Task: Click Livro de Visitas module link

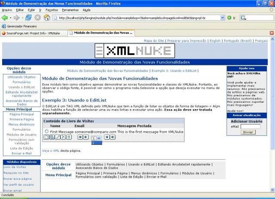Action: pyautogui.click(x=15, y=167)
